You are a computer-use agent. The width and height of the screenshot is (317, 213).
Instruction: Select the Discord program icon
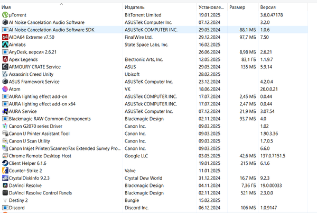coord(5,208)
